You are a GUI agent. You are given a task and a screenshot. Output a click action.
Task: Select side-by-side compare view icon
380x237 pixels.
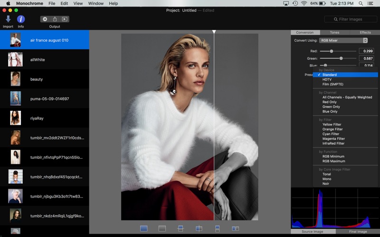[x=235, y=228]
